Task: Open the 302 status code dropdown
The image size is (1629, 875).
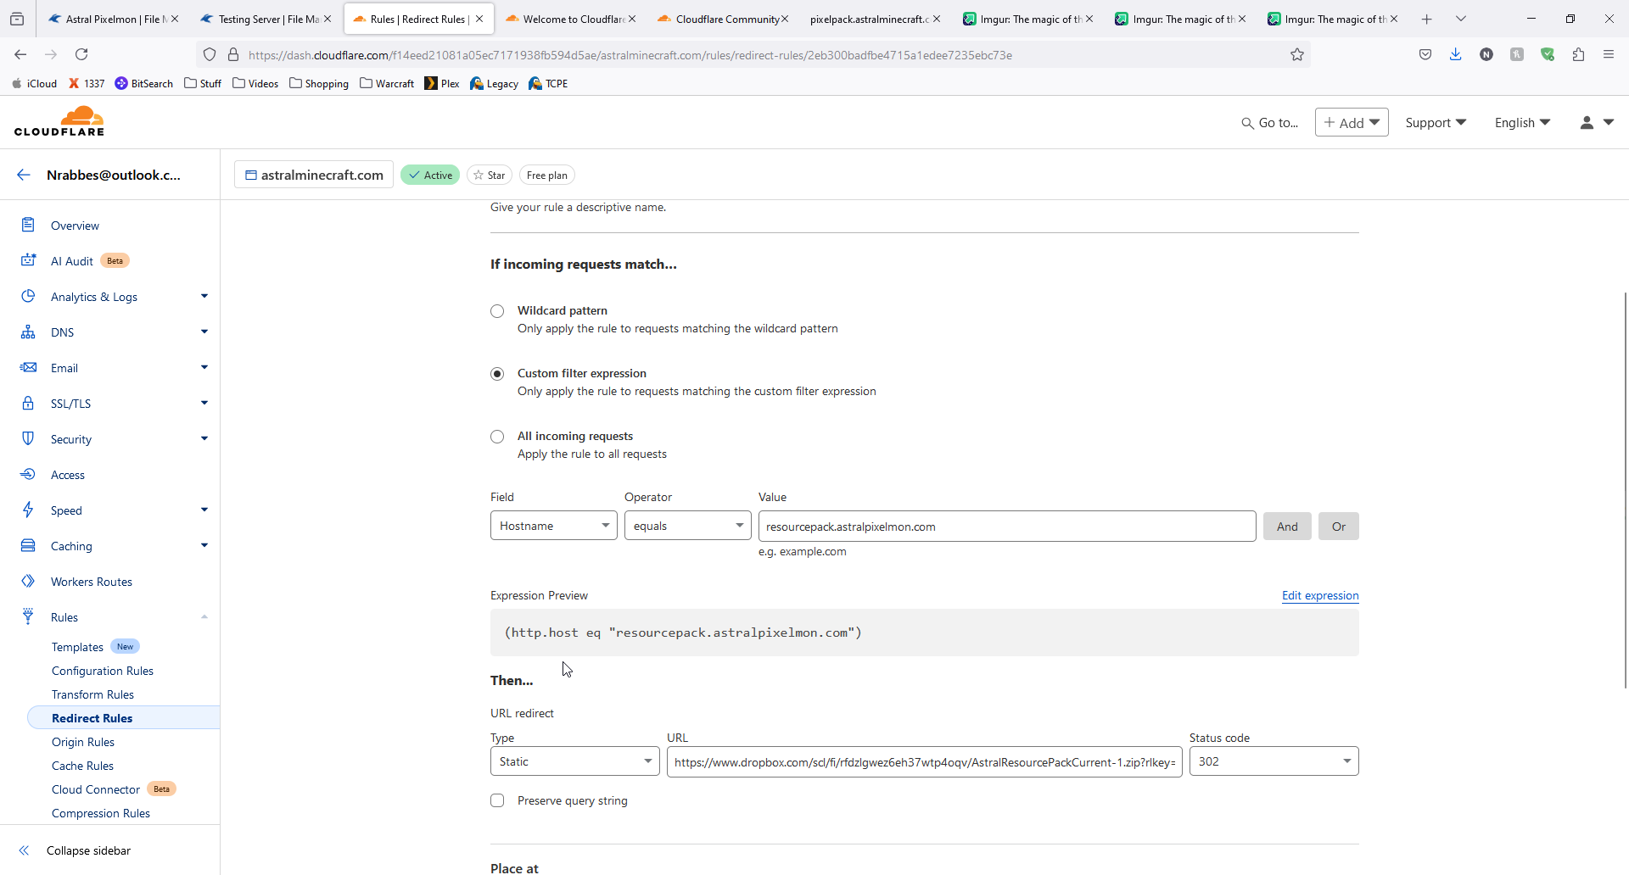Action: [x=1274, y=761]
